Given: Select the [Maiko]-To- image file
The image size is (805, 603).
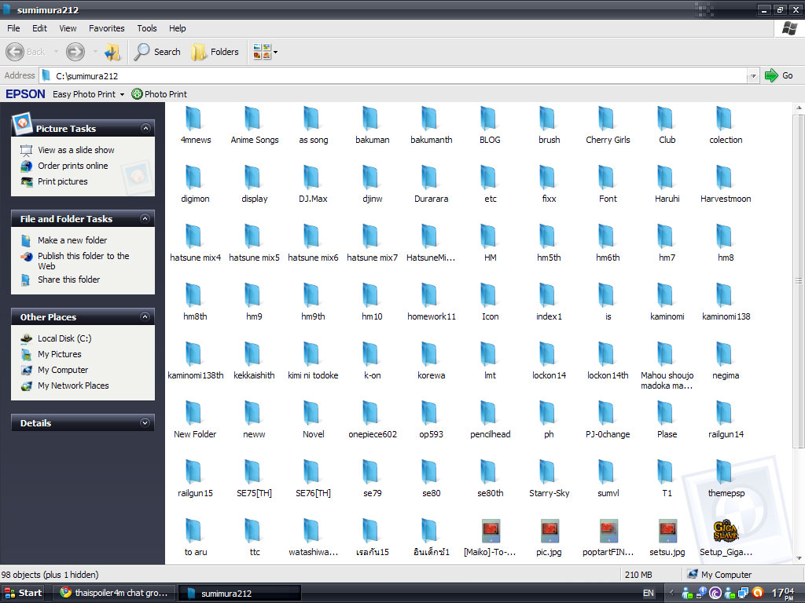Looking at the screenshot, I should [x=491, y=539].
